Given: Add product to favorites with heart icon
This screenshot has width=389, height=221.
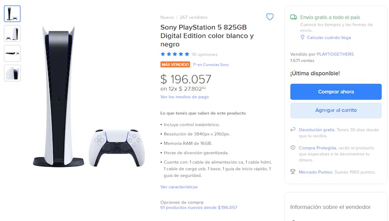Looking at the screenshot, I should [x=270, y=17].
